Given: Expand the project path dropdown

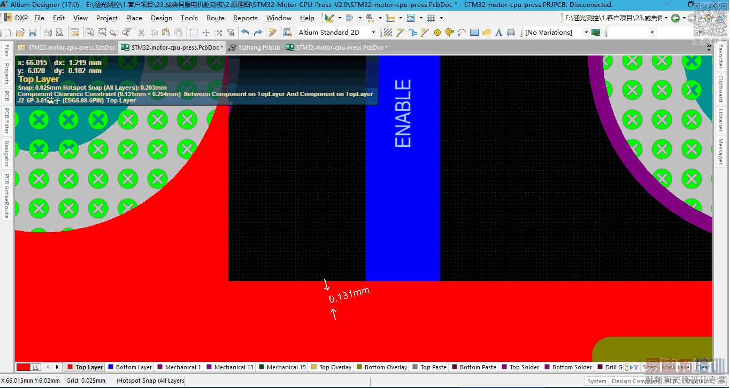Looking at the screenshot, I should tap(666, 18).
